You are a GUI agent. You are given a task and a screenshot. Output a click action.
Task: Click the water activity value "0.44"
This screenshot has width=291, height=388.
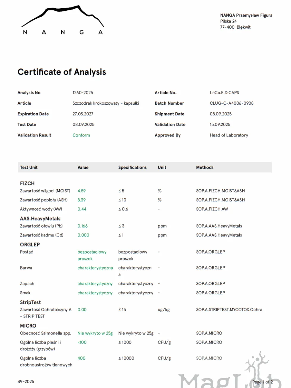[x=82, y=209]
